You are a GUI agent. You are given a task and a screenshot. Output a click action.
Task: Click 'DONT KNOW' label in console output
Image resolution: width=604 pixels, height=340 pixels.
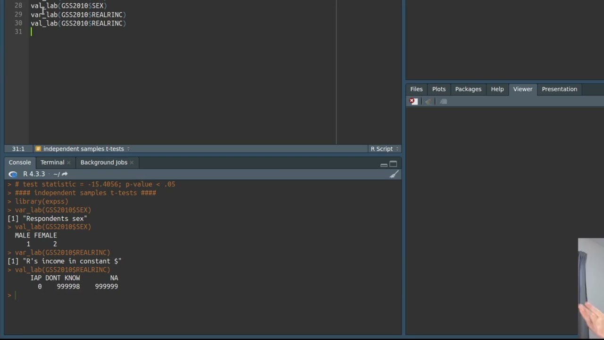tap(62, 278)
